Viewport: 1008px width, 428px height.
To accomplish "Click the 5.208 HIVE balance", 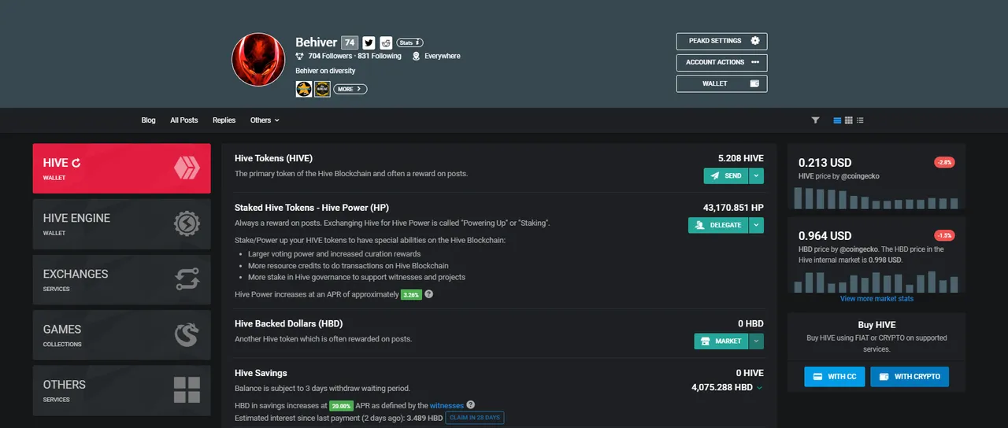I will point(741,158).
